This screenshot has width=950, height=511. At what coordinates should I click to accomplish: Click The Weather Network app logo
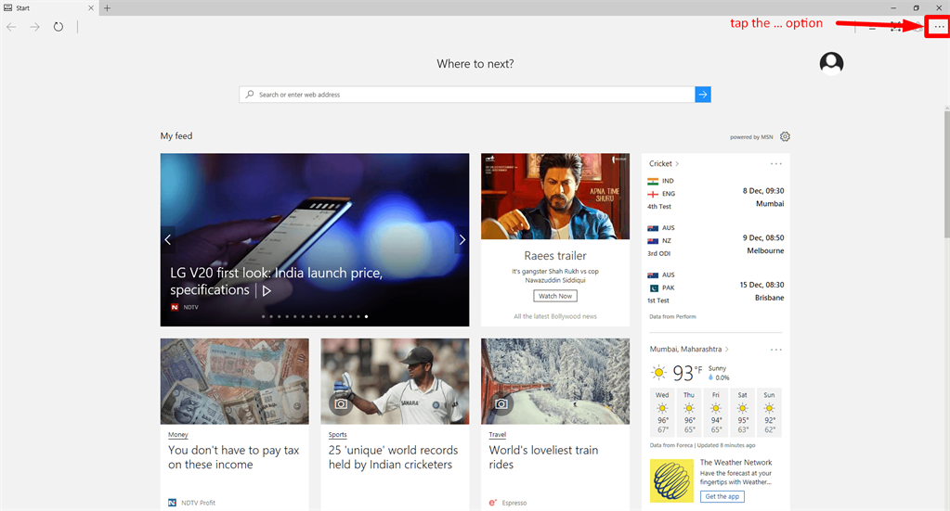coord(672,480)
